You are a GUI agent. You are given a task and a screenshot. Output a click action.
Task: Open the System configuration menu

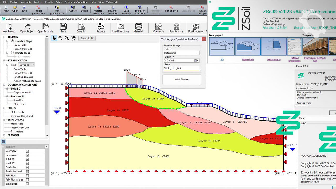click(x=76, y=2)
